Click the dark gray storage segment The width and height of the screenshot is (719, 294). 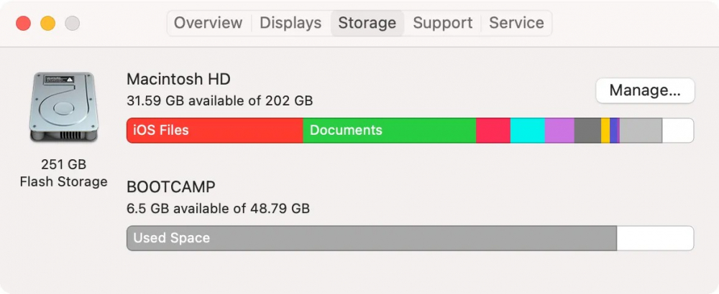[x=587, y=131]
